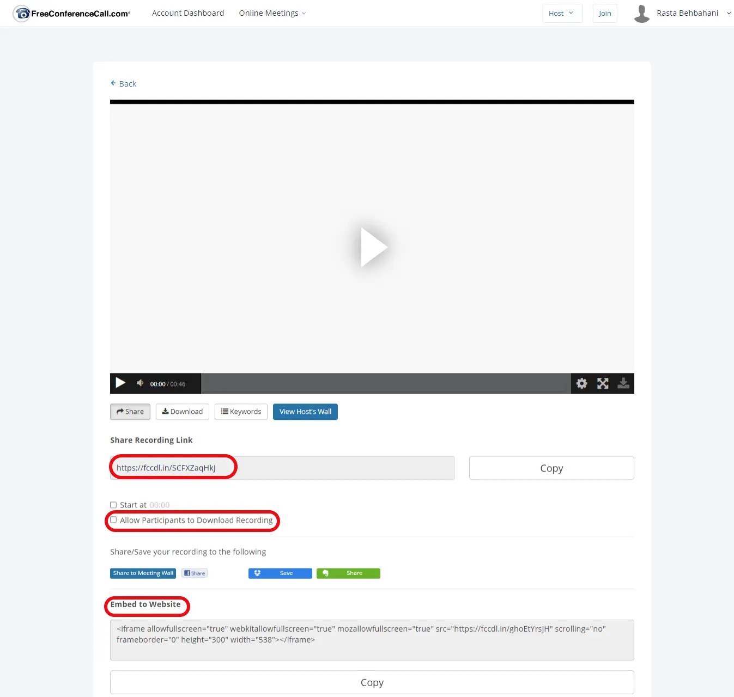Viewport: 734px width, 697px height.
Task: Download the video from the player toolbar
Action: tap(623, 383)
